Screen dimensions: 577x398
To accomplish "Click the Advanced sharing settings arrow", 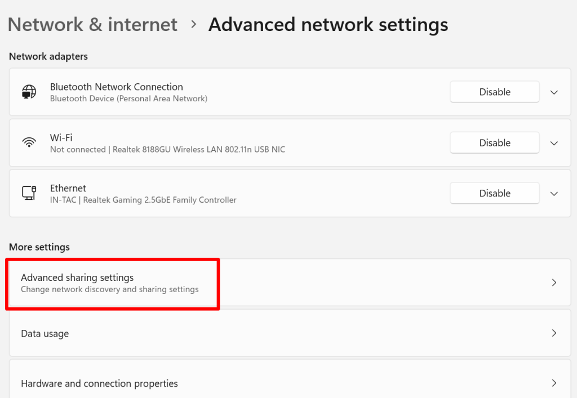I will [x=554, y=282].
